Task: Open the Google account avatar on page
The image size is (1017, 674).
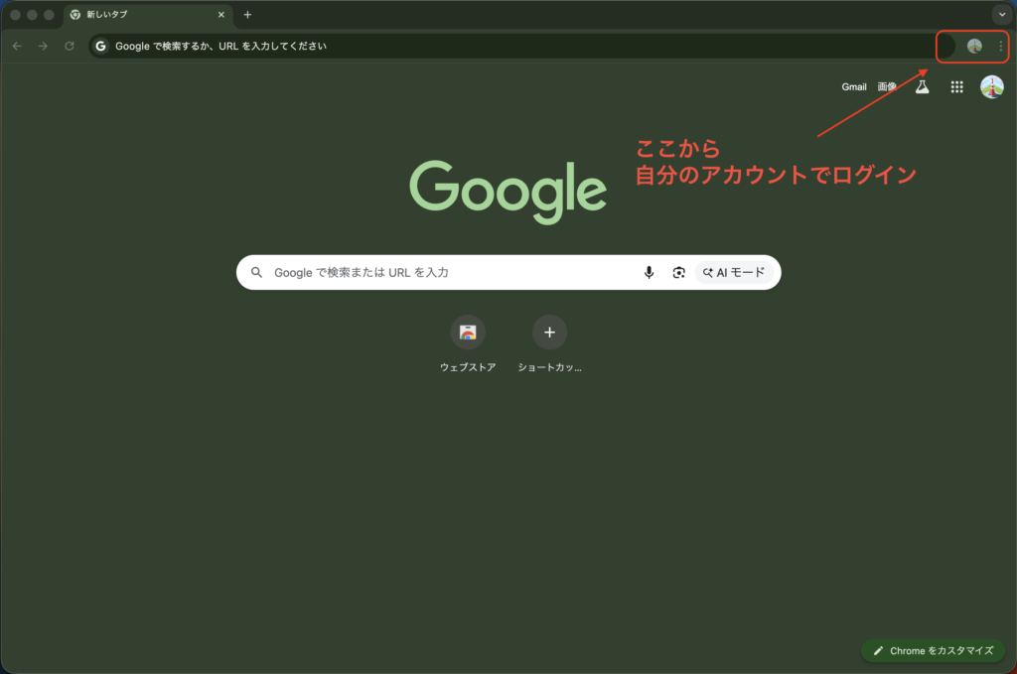Action: [x=991, y=87]
